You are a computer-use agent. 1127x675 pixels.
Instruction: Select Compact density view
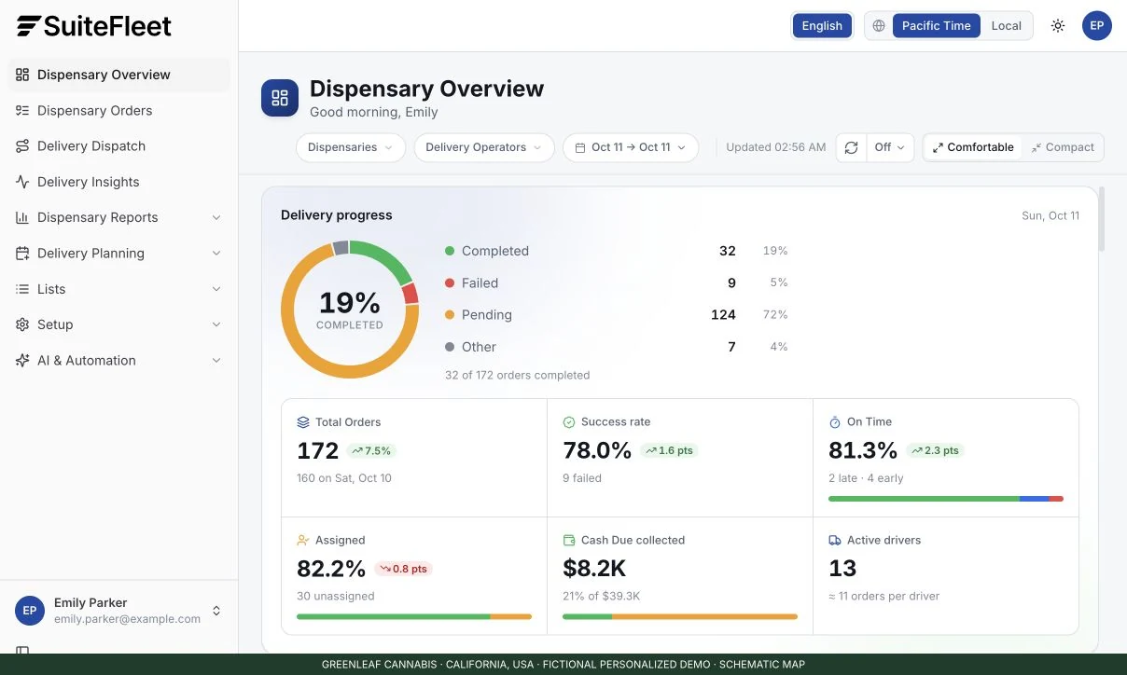(1063, 147)
